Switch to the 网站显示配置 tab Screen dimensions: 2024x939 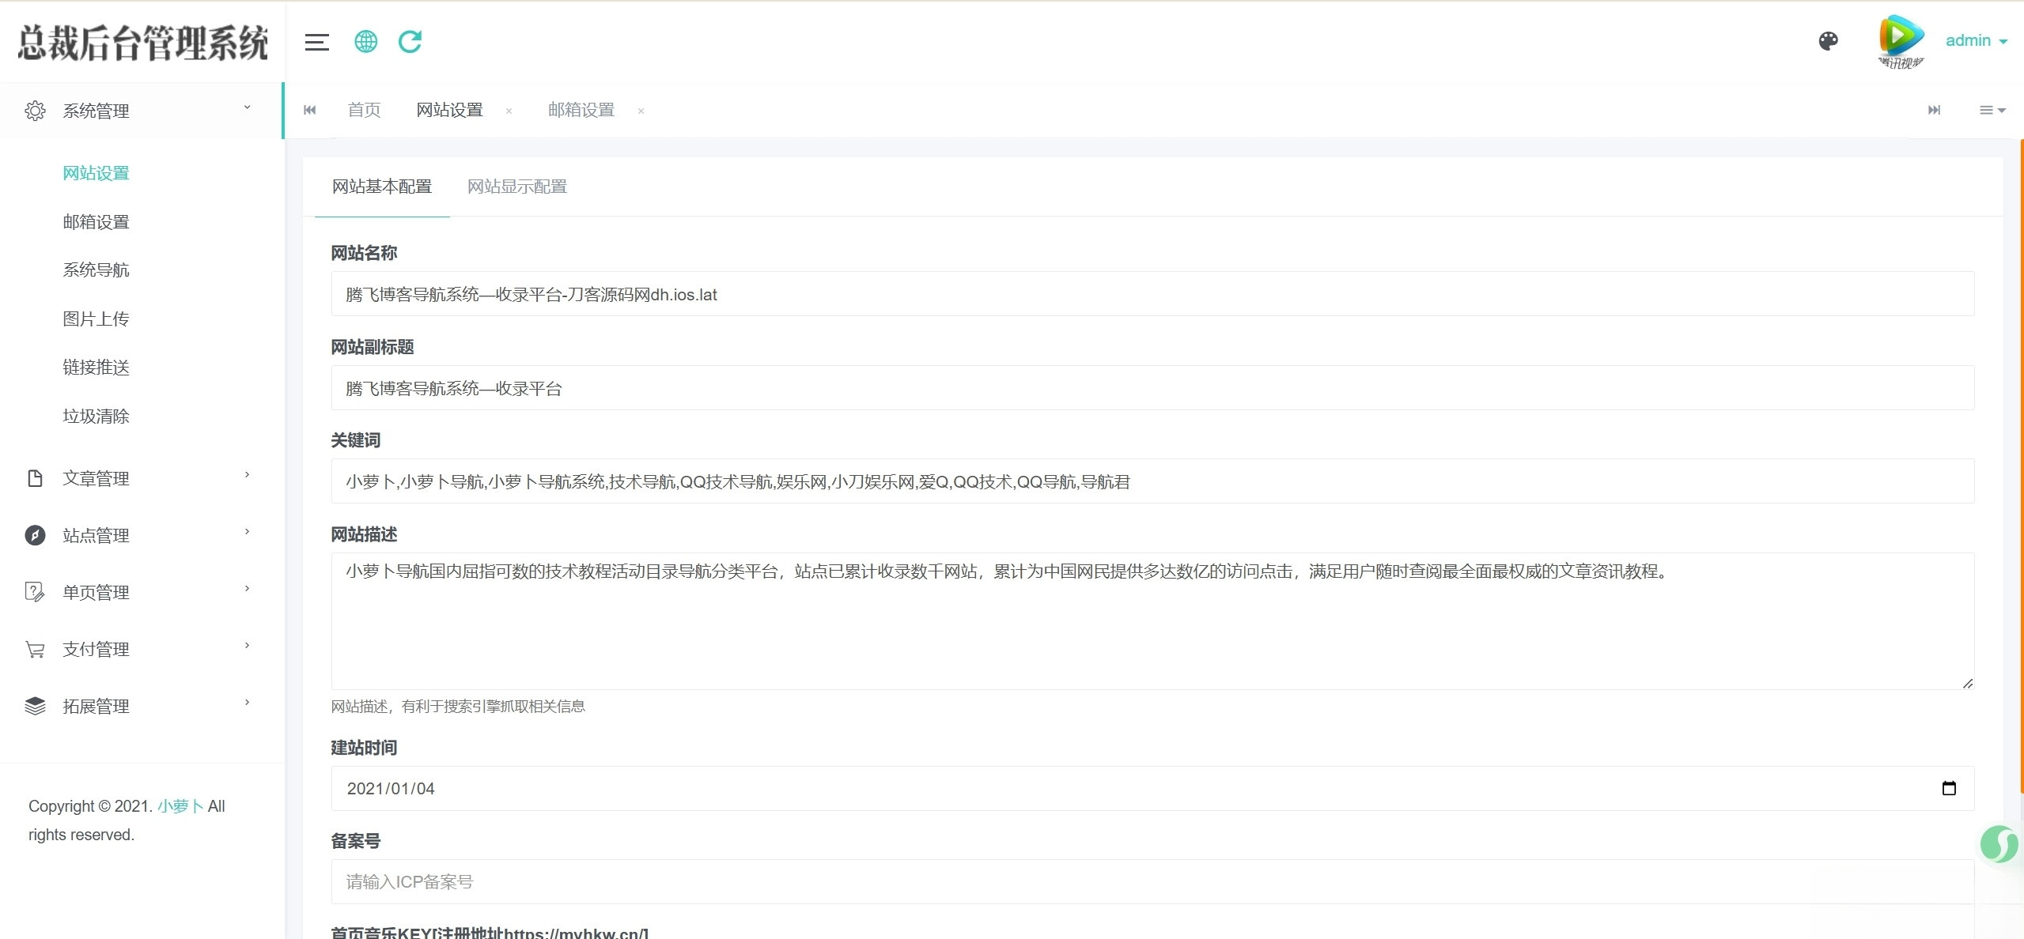[x=516, y=187]
